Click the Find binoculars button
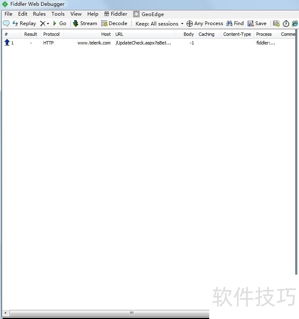The image size is (299, 319). pos(235,23)
